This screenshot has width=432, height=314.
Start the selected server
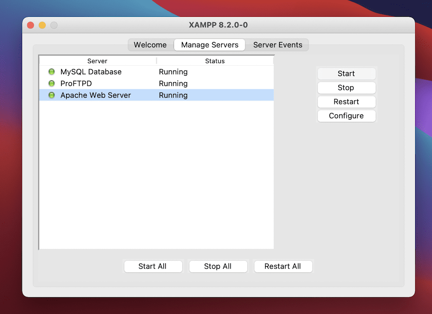tap(346, 73)
